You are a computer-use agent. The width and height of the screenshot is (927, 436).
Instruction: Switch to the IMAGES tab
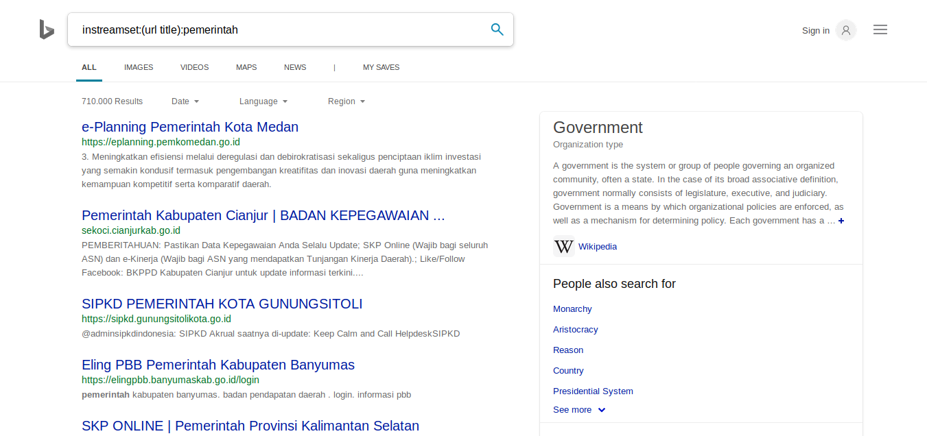click(x=139, y=67)
